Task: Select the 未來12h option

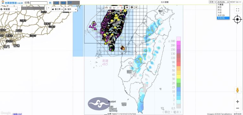Action: click(223, 15)
